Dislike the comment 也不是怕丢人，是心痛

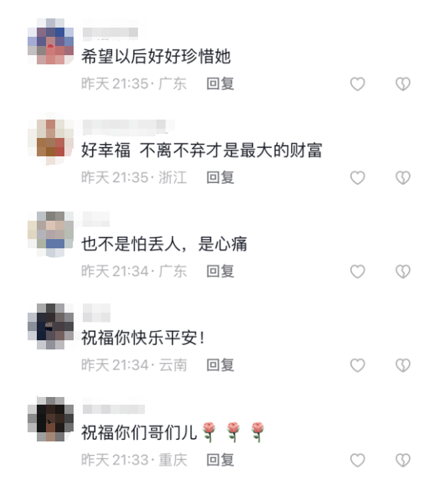[x=403, y=271]
